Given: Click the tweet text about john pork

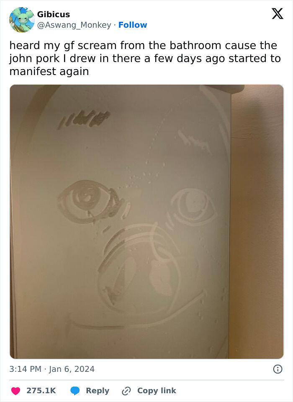Looking at the screenshot, I should click(x=145, y=58).
